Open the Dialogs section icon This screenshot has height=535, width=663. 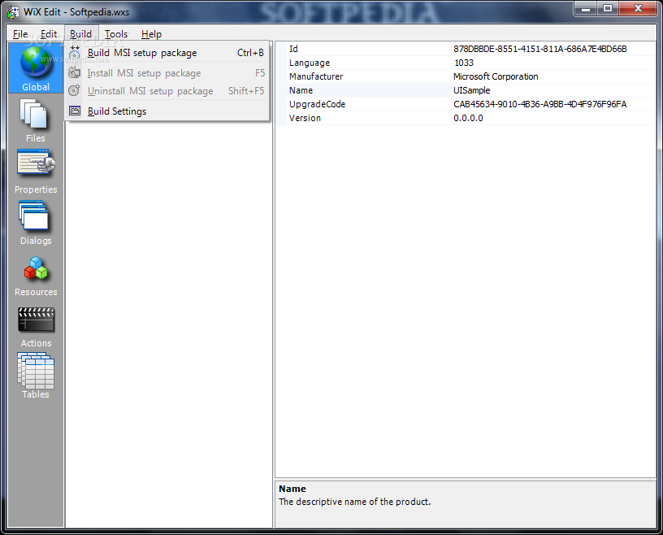[x=34, y=215]
